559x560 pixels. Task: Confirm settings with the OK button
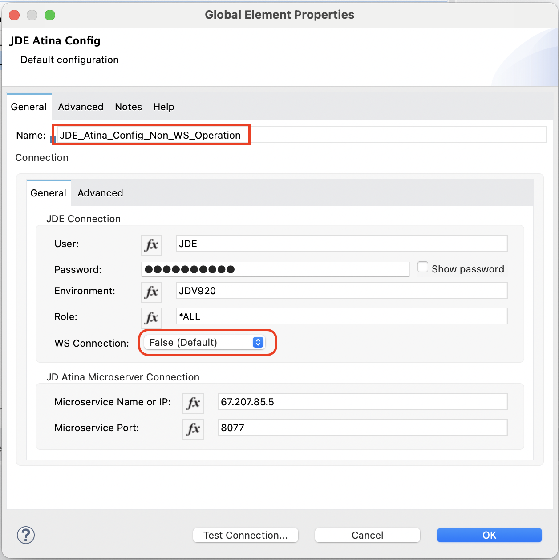[489, 535]
